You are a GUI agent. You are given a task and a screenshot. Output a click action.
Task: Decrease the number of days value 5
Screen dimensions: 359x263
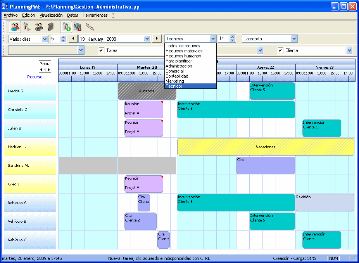pyautogui.click(x=64, y=41)
